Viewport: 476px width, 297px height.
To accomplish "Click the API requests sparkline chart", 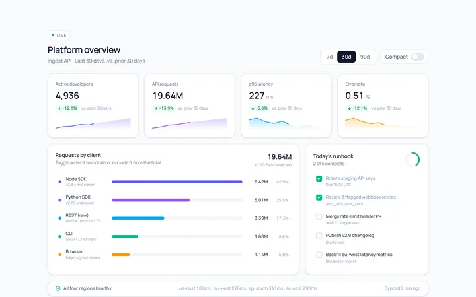I will coord(190,123).
